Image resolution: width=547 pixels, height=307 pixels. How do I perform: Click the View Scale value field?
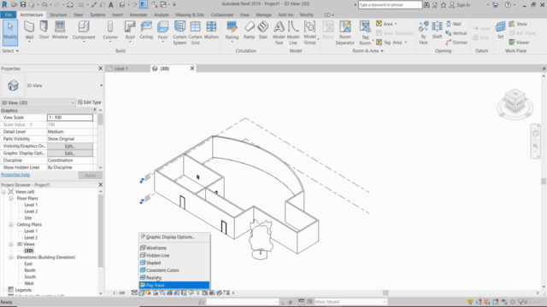click(x=70, y=118)
